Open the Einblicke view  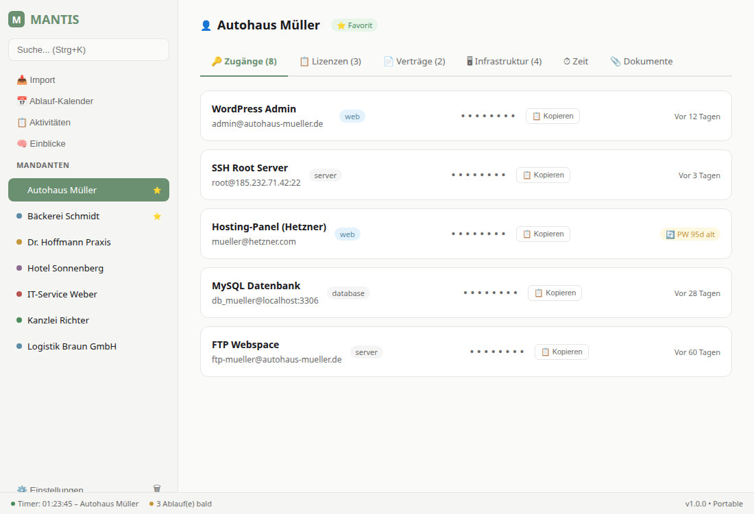(41, 144)
